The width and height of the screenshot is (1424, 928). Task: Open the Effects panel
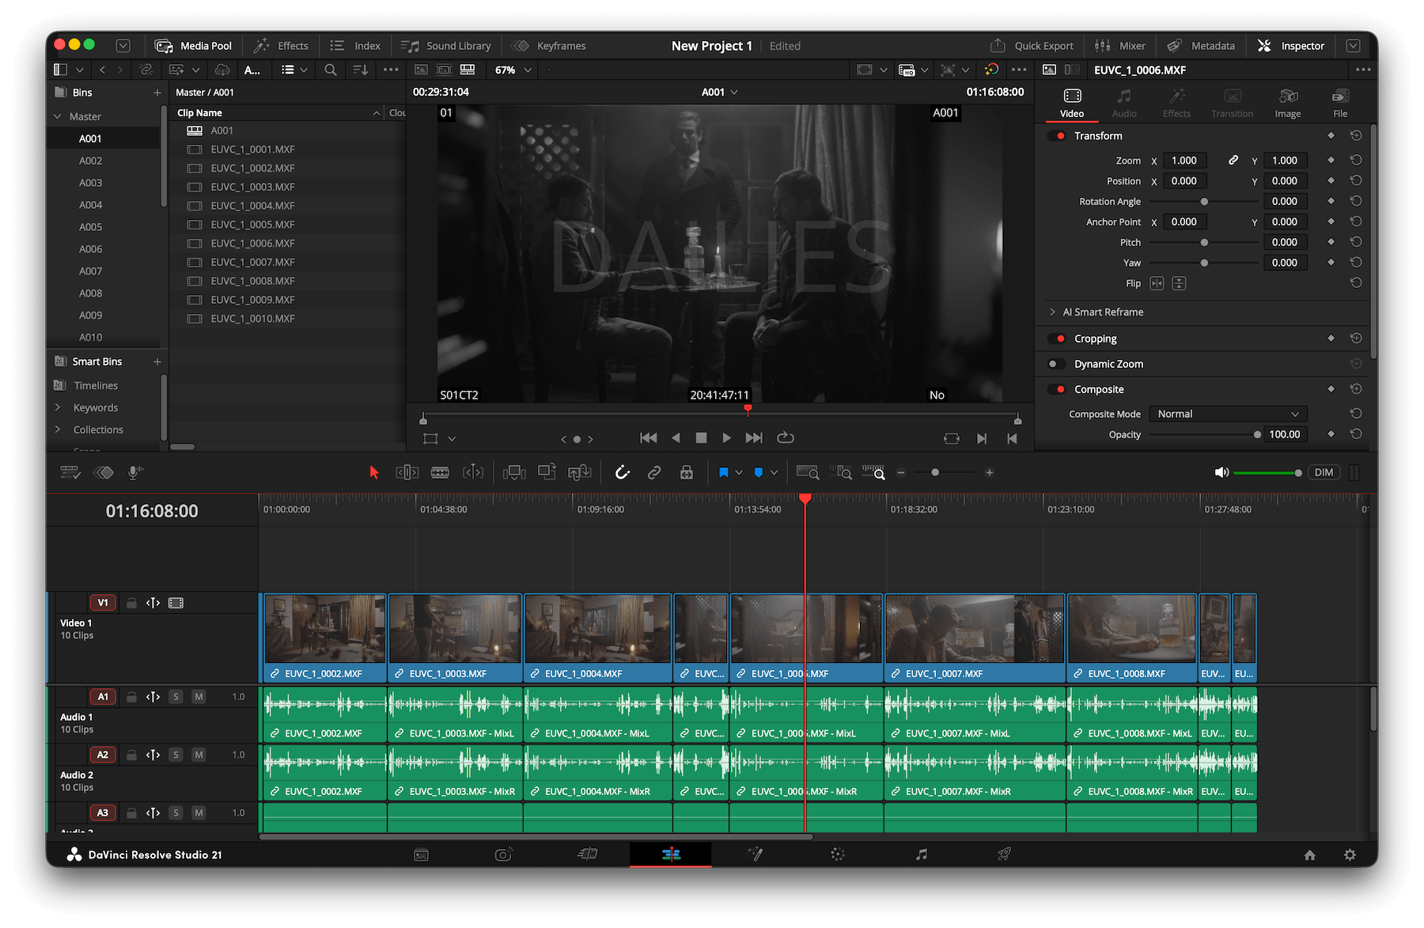[282, 46]
